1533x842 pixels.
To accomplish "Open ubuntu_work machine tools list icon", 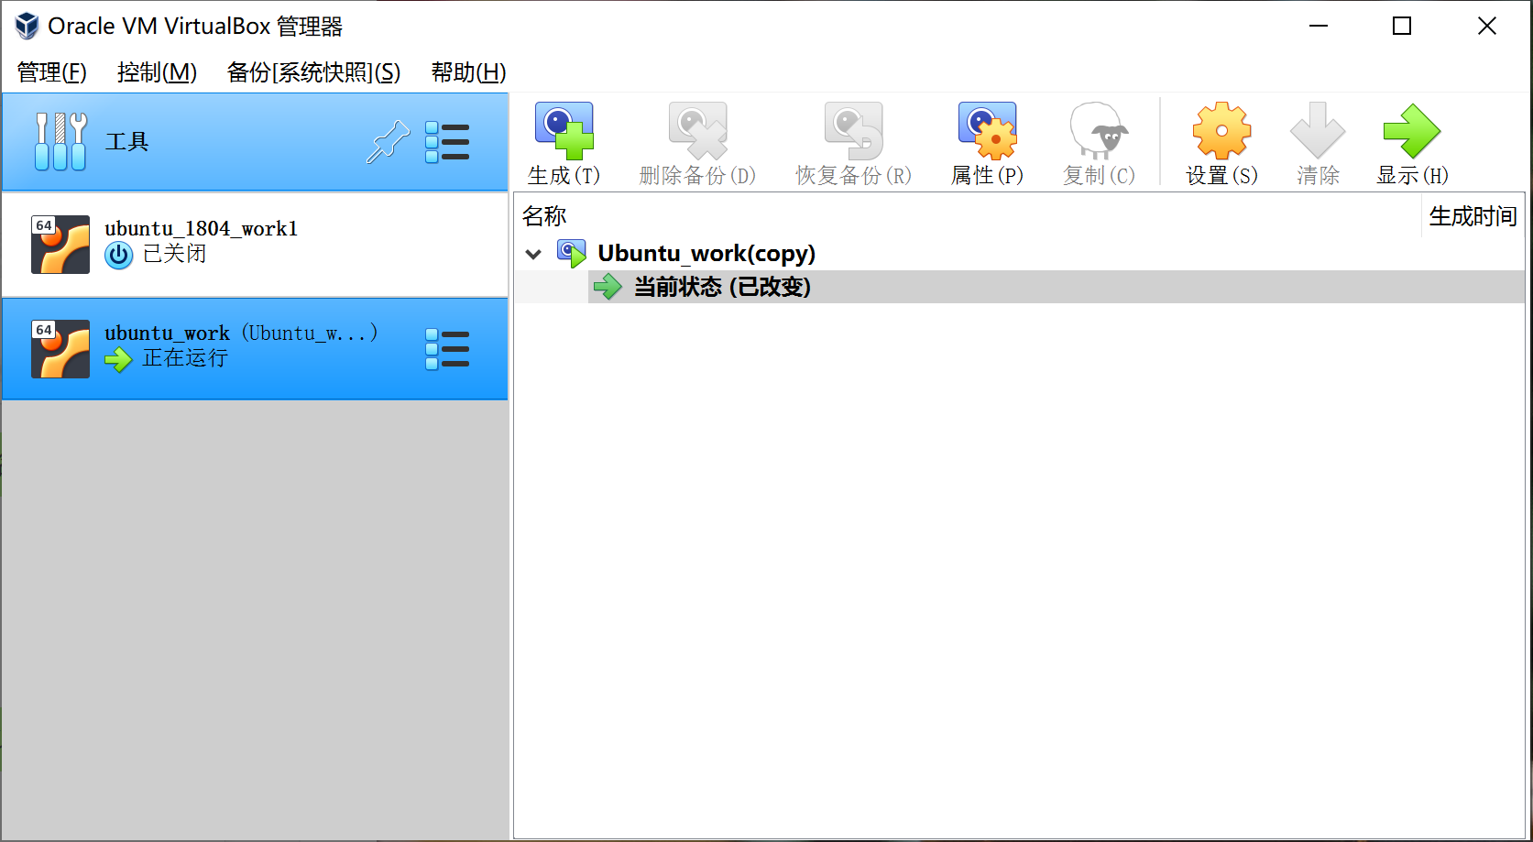I will coord(447,349).
